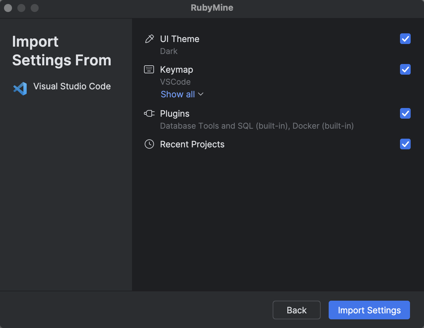424x328 pixels.
Task: Disable the UI Theme import checkbox
Action: click(405, 39)
